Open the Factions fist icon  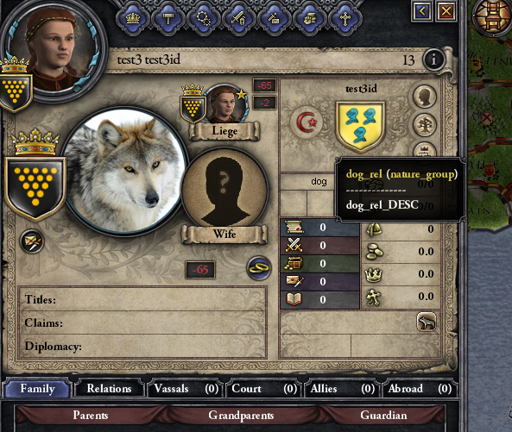tap(310, 18)
